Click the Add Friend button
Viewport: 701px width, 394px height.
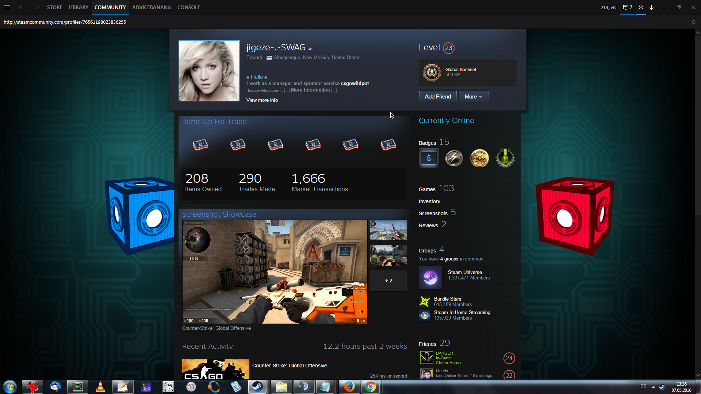click(x=437, y=97)
